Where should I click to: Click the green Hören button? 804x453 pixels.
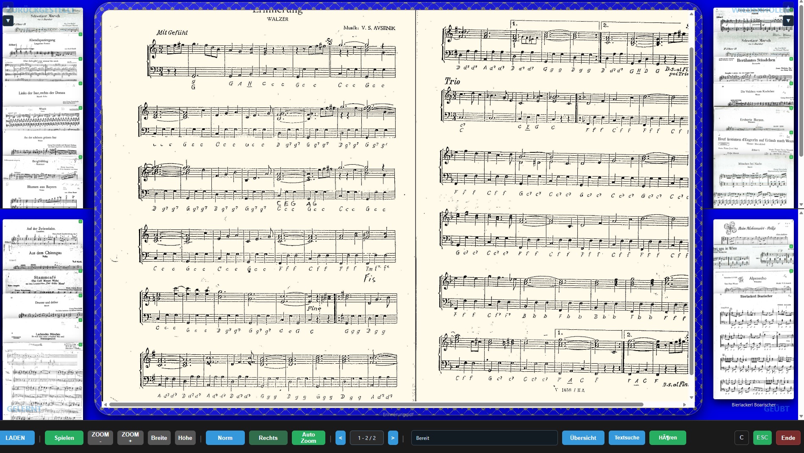pyautogui.click(x=668, y=438)
